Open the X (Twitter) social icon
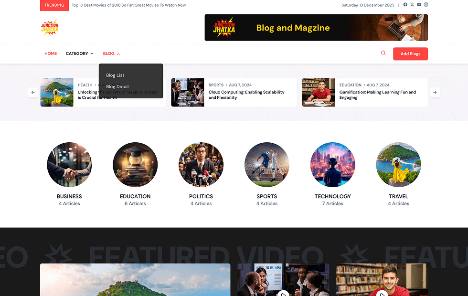This screenshot has height=296, width=468. tap(412, 5)
